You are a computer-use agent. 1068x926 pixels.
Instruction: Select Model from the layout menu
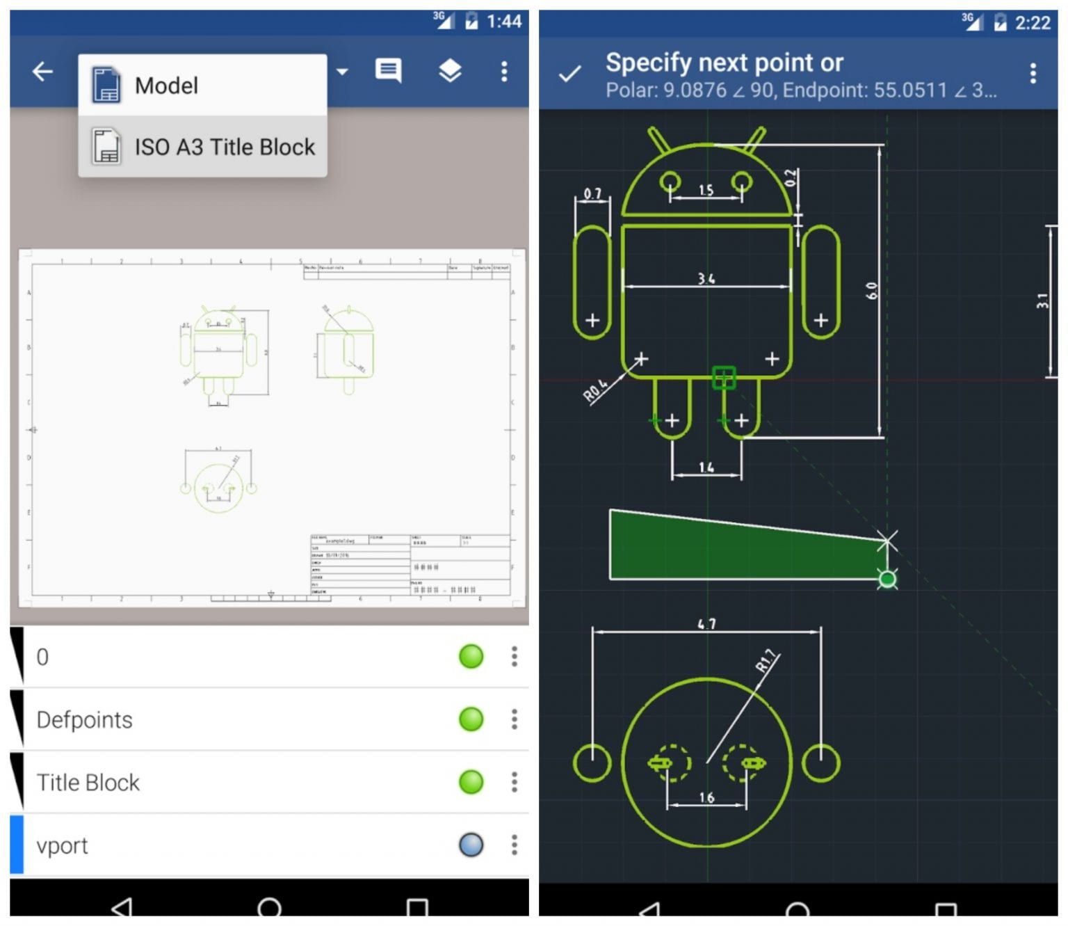[166, 84]
